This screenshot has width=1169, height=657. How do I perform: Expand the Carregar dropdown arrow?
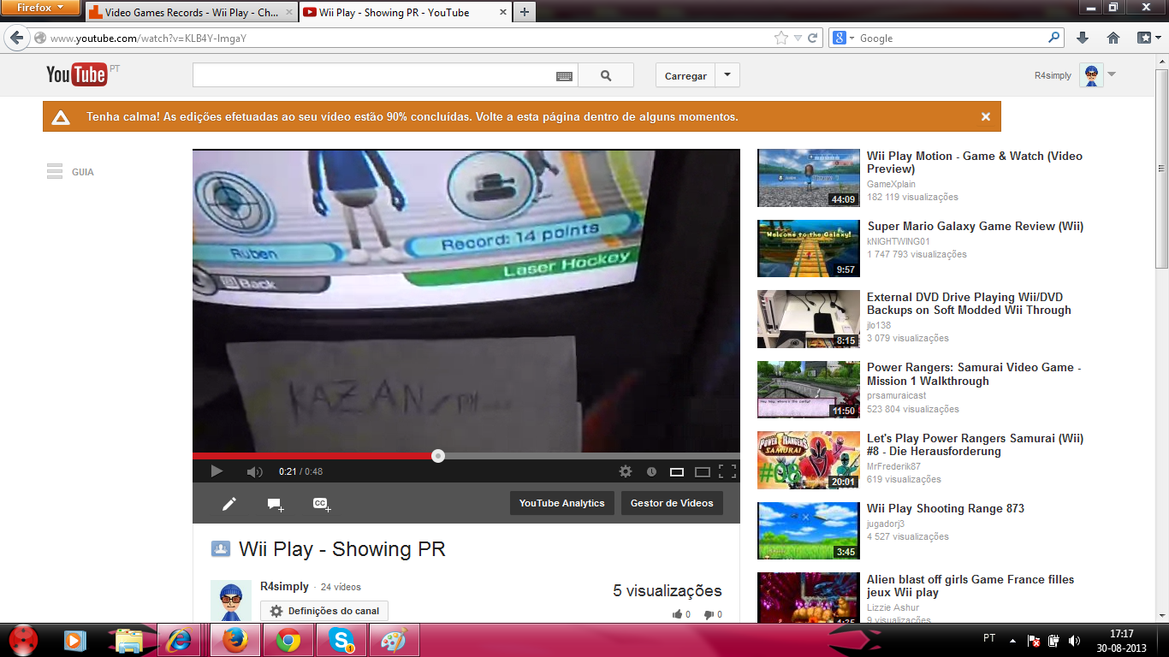click(727, 75)
